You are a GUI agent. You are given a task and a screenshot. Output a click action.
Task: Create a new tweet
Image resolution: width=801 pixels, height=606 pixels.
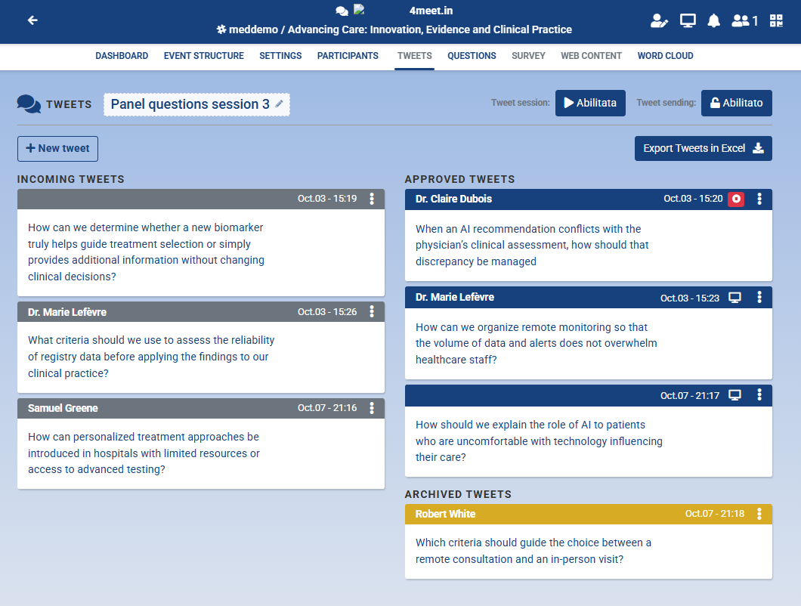[57, 149]
